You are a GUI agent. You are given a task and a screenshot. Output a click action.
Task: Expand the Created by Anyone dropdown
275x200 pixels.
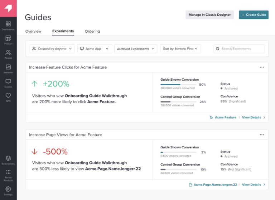pos(52,49)
